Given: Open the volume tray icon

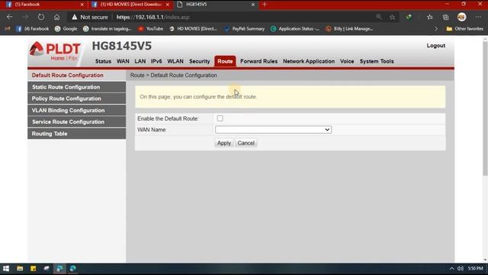Looking at the screenshot, I should 461,268.
